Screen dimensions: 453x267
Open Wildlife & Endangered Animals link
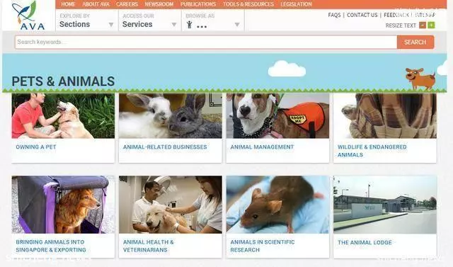tap(372, 151)
